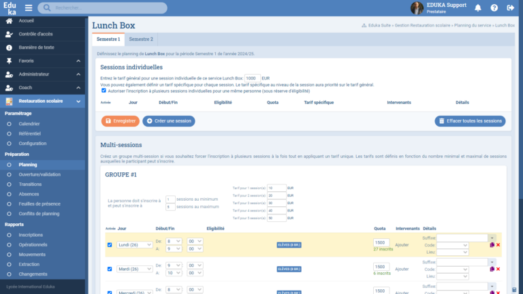
Task: Click the search magnifier icon
Action: coord(47,7)
